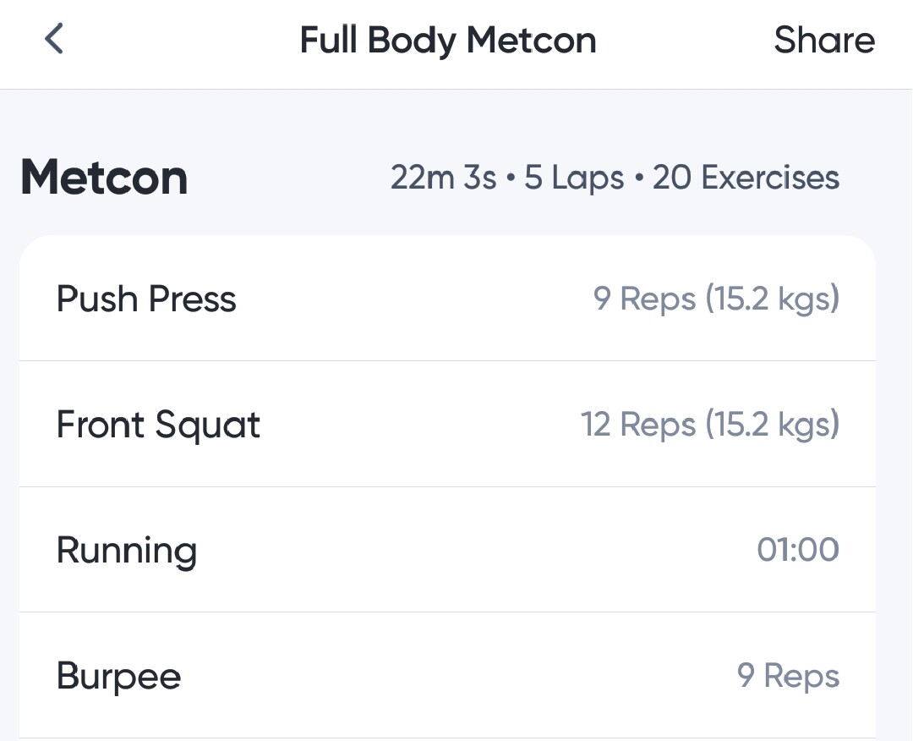Select the Running name text
Viewport: 913px width, 741px height.
point(127,551)
